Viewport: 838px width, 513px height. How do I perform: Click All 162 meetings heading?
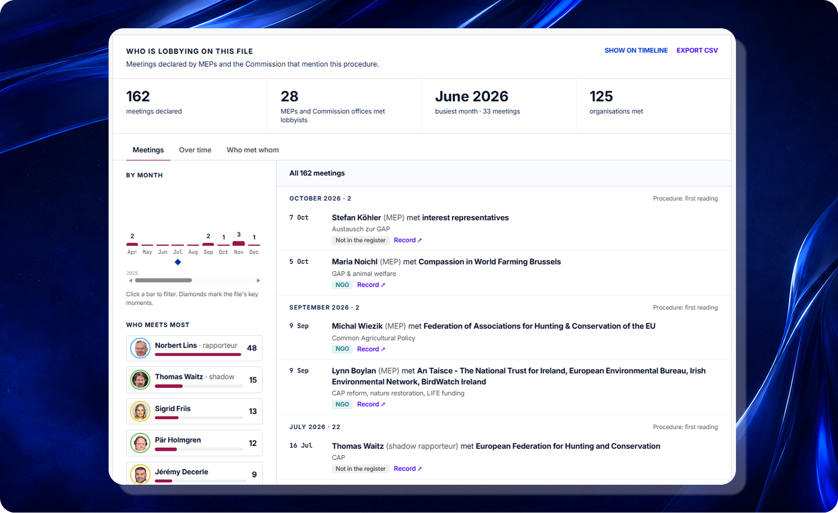(x=317, y=173)
